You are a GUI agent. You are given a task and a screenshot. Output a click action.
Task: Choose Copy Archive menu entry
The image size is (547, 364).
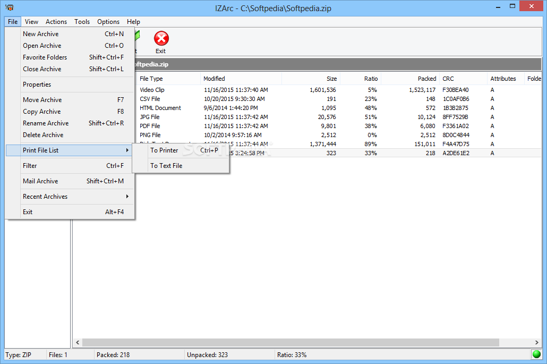pyautogui.click(x=70, y=112)
